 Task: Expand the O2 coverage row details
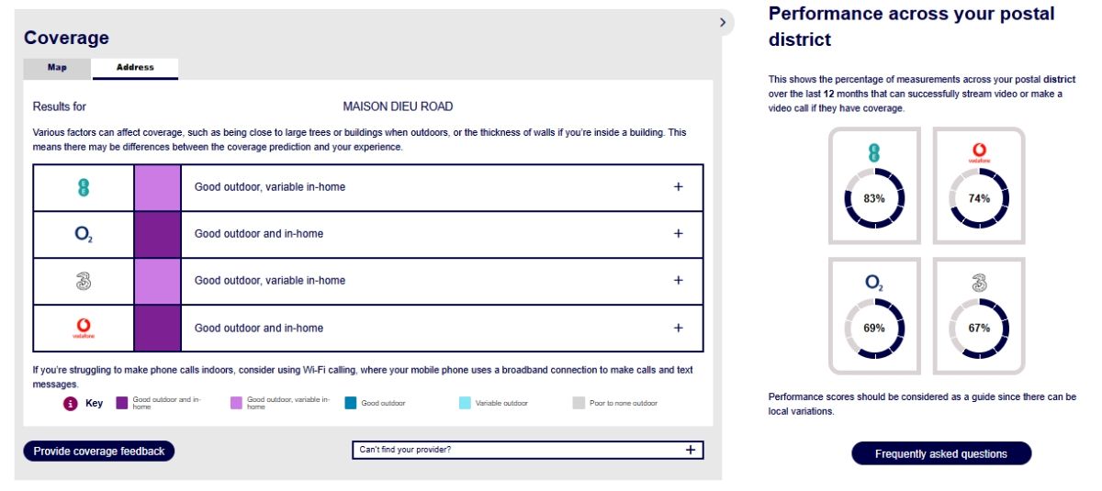pyautogui.click(x=679, y=234)
